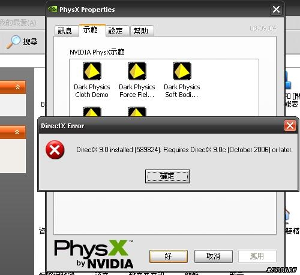Click the DirectX error message text

tap(184, 150)
